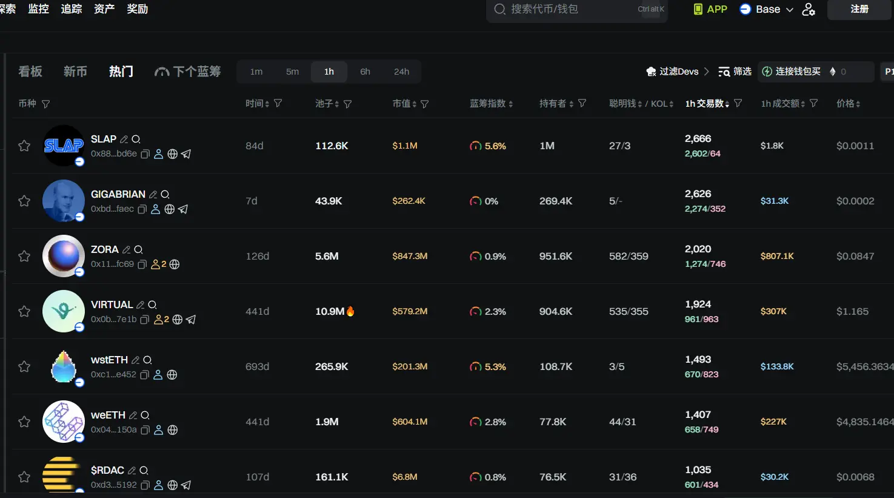894x498 pixels.
Task: Open 筛选 filter button
Action: coord(735,72)
